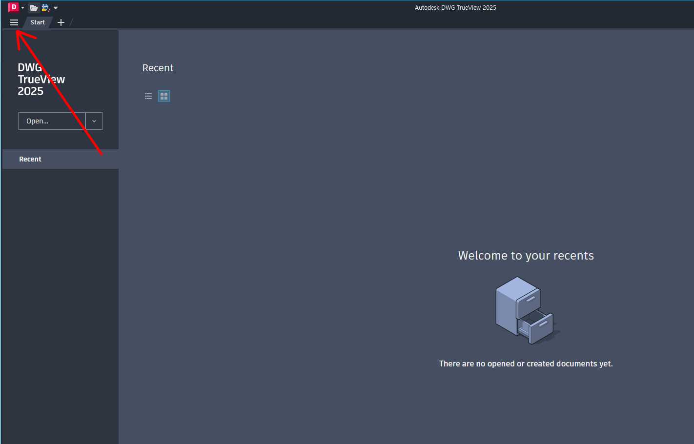Switch recent files to list view
This screenshot has height=444, width=694.
click(x=148, y=96)
